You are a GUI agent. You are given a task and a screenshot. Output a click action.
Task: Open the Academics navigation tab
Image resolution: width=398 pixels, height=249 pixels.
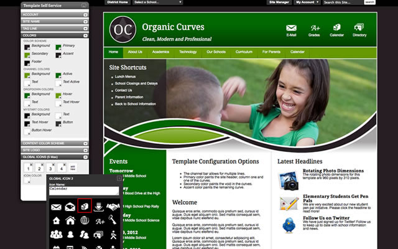[160, 52]
